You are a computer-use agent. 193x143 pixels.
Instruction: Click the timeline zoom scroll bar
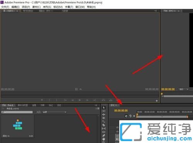[x=162, y=117]
